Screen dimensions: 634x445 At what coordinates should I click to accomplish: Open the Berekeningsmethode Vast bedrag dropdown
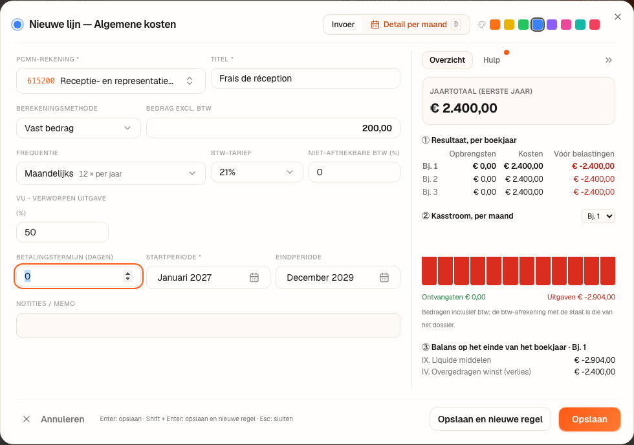coord(78,128)
